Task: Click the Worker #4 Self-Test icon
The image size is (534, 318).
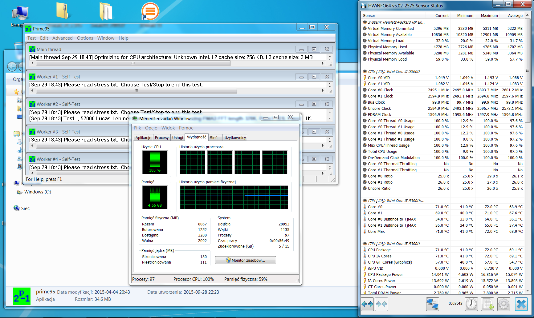Action: click(x=32, y=159)
